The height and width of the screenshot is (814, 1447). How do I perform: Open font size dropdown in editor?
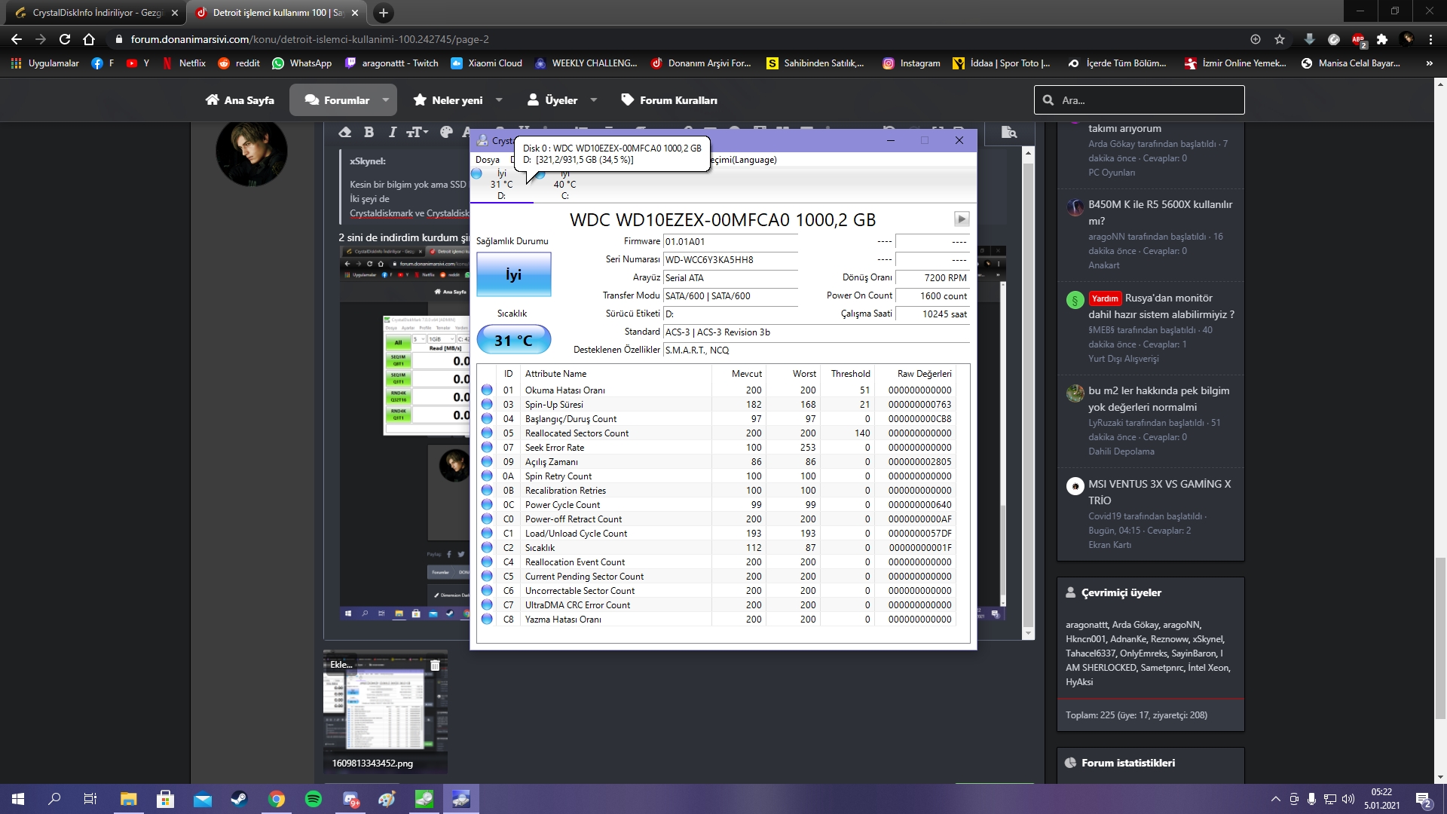click(x=417, y=133)
